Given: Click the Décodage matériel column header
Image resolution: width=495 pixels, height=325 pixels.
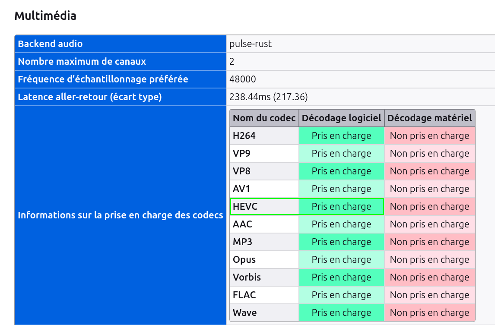Looking at the screenshot, I should [x=430, y=118].
